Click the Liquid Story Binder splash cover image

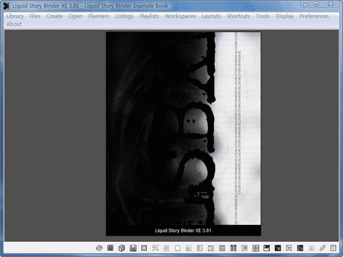183,134
